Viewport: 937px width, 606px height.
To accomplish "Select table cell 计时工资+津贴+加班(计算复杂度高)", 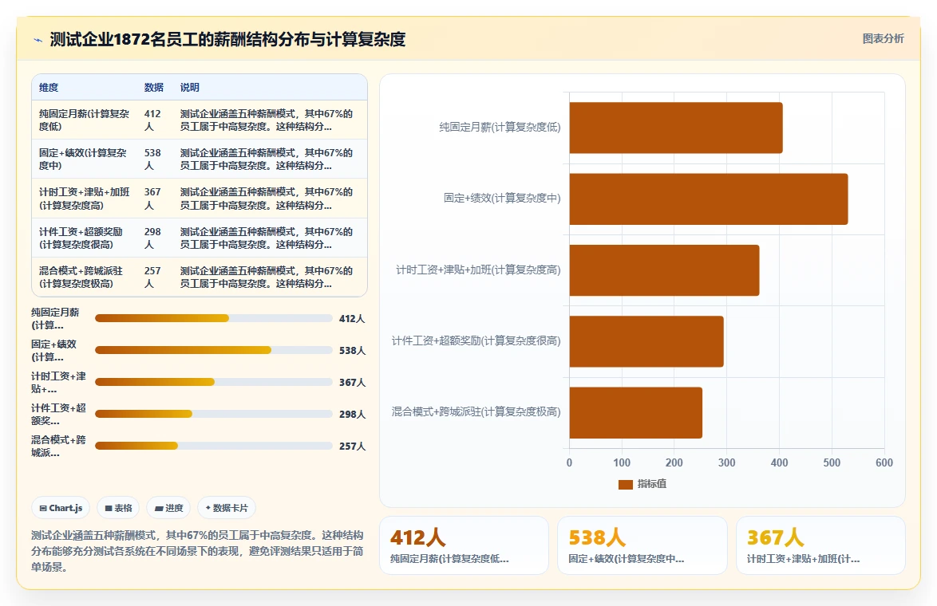I will coord(85,199).
